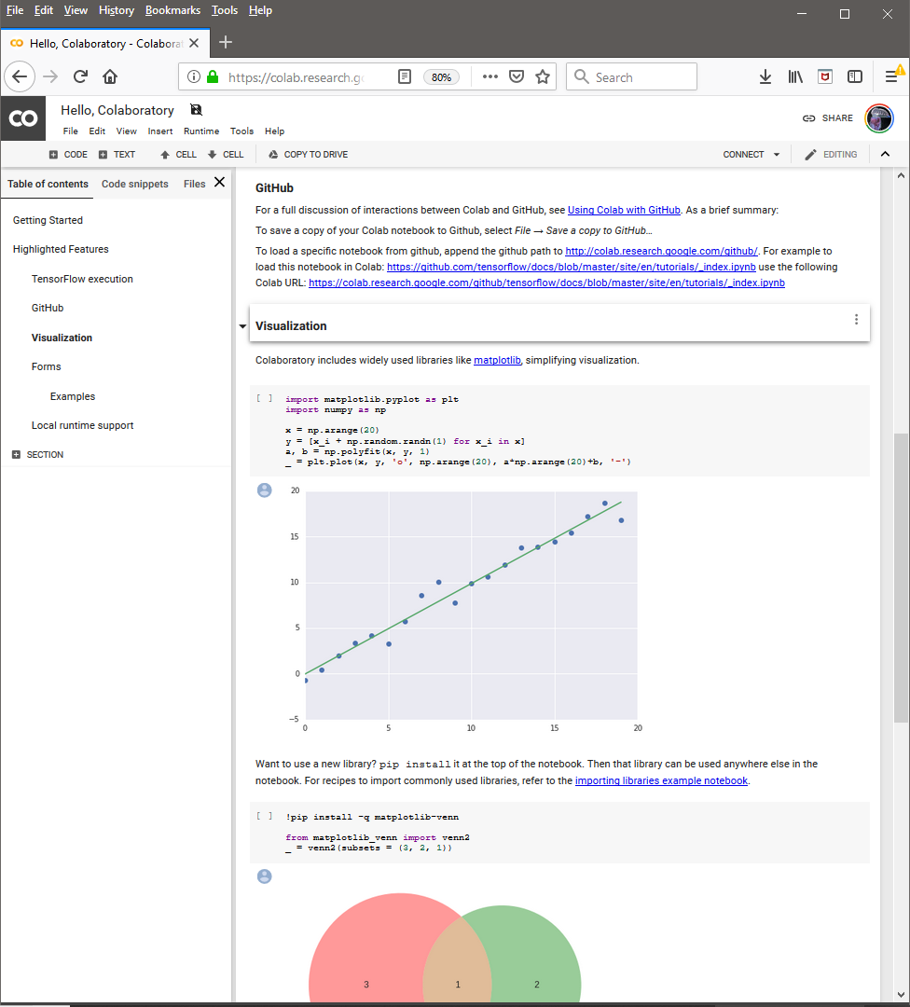This screenshot has width=910, height=1007.
Task: Click the CONNECT button
Action: coord(743,155)
